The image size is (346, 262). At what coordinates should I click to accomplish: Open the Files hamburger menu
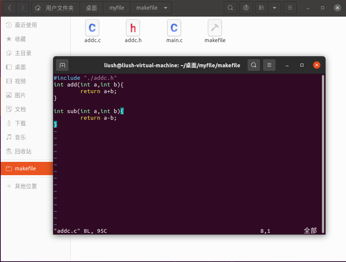[290, 7]
